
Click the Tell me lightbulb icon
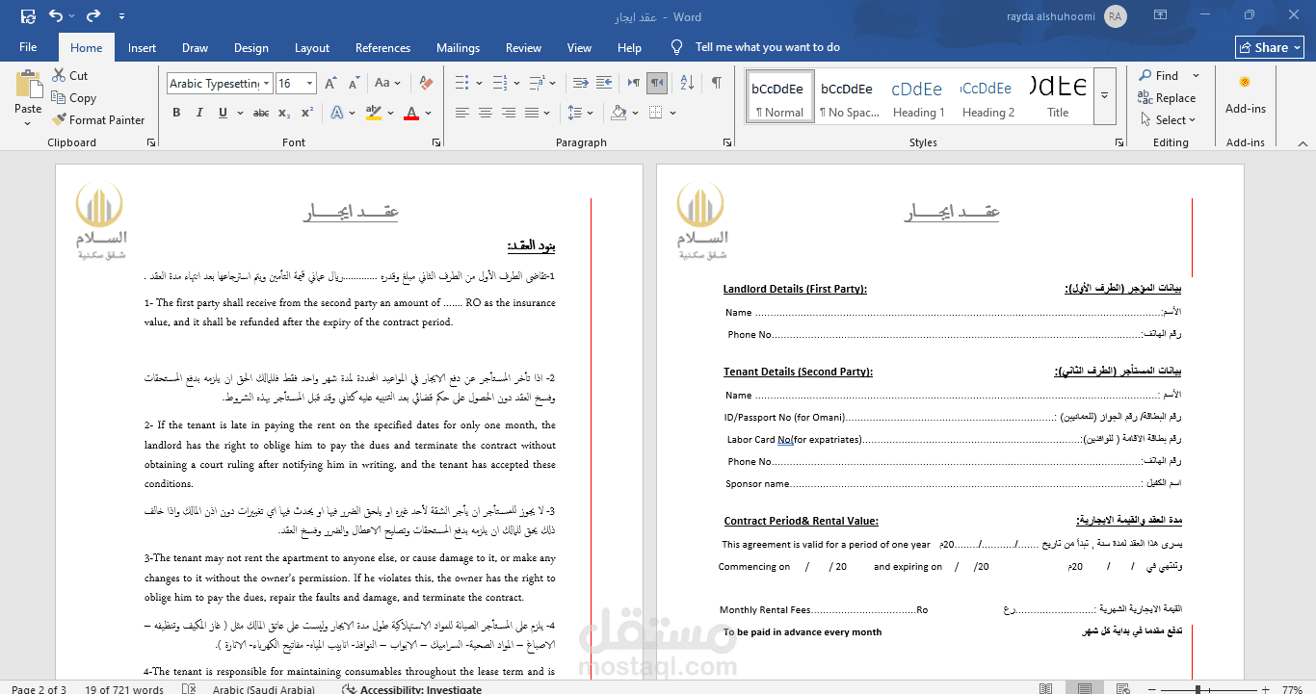(x=676, y=47)
